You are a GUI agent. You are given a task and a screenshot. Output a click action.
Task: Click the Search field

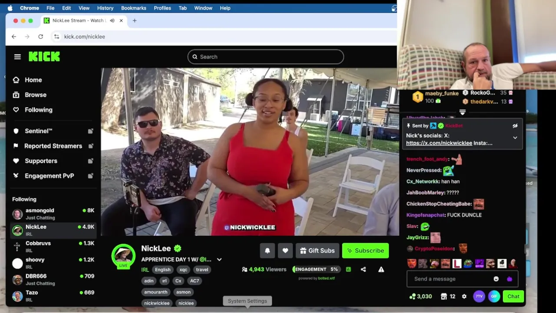[266, 57]
